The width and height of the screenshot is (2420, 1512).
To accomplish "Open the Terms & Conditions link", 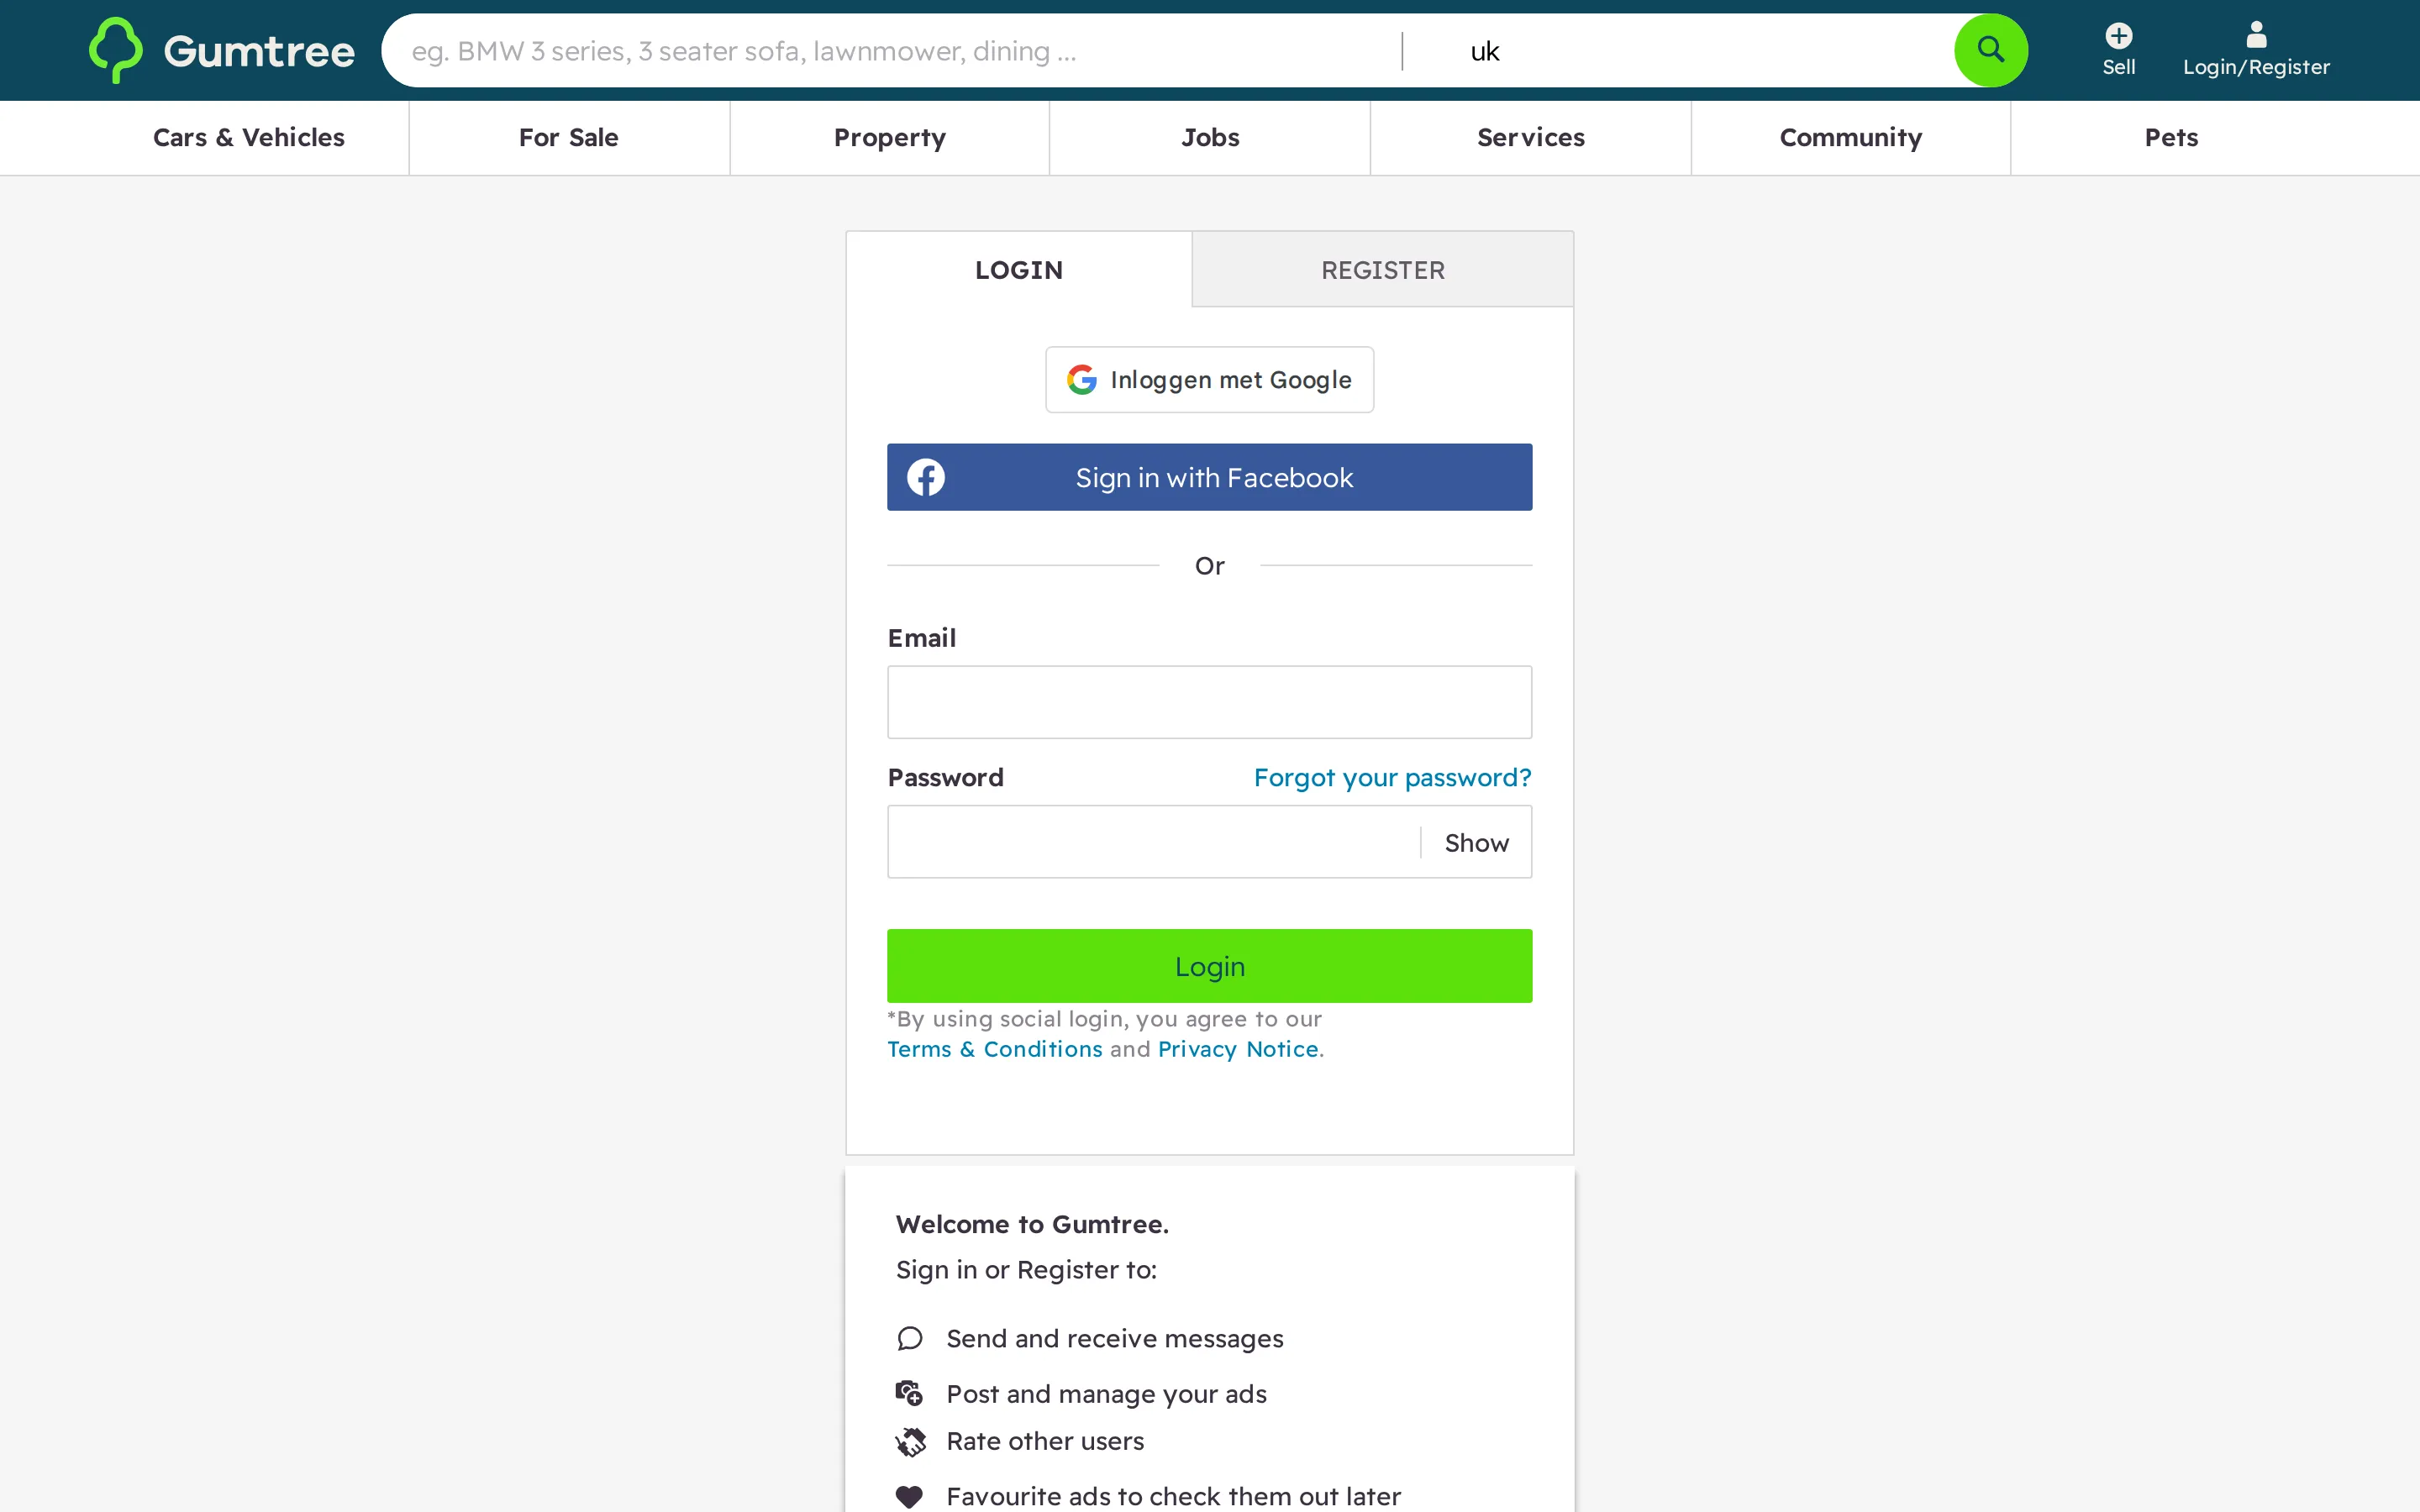I will coord(995,1049).
